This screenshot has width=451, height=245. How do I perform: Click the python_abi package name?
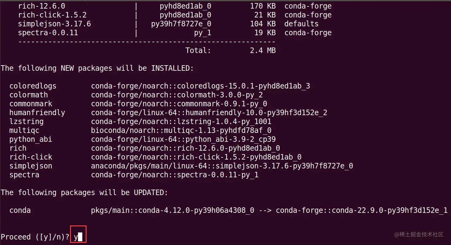(x=31, y=139)
